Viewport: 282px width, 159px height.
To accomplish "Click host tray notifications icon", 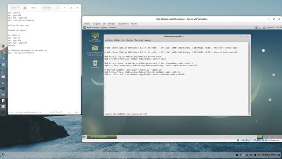I will [x=279, y=155].
